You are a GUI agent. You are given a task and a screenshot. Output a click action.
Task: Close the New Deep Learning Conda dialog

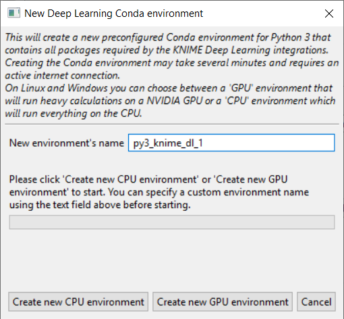(x=329, y=14)
